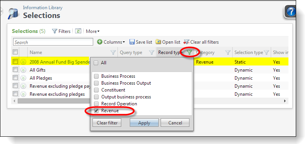
Task: Click the Save list disk icon
Action: [132, 42]
